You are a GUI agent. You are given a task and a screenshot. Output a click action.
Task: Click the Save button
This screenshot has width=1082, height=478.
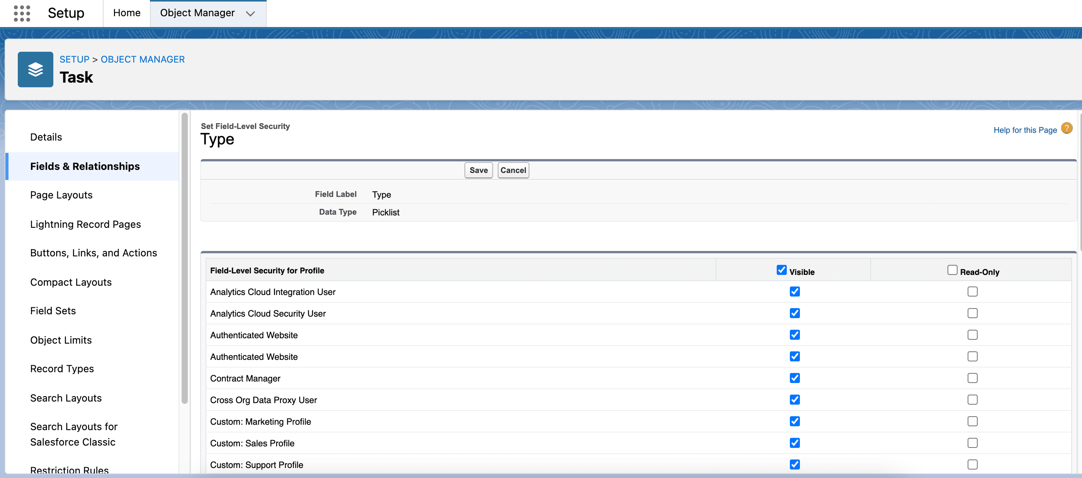[478, 170]
